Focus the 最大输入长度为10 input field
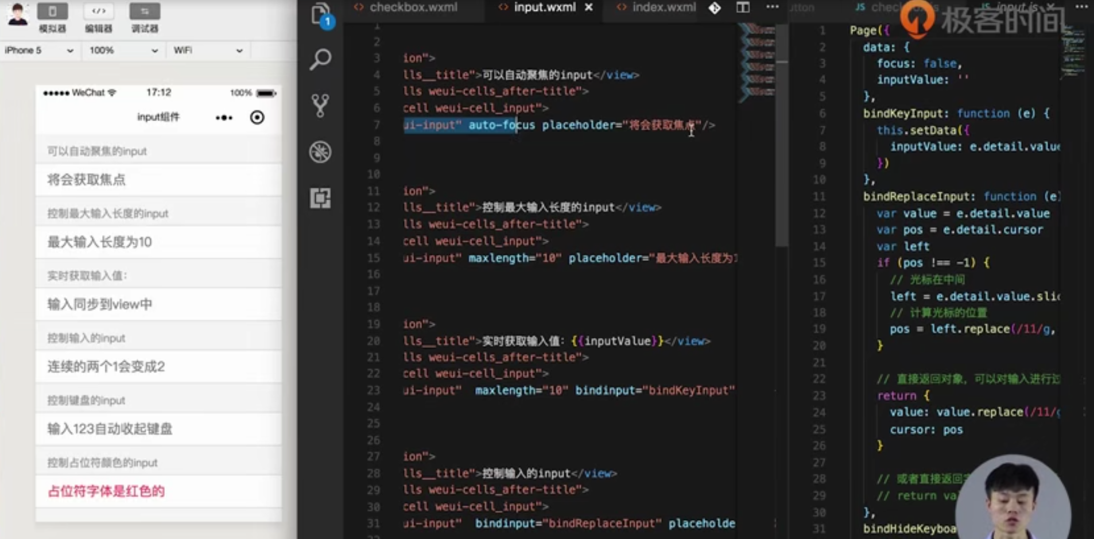1094x539 pixels. point(158,242)
